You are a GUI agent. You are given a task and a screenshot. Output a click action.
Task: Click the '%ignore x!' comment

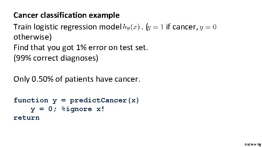[83, 109]
